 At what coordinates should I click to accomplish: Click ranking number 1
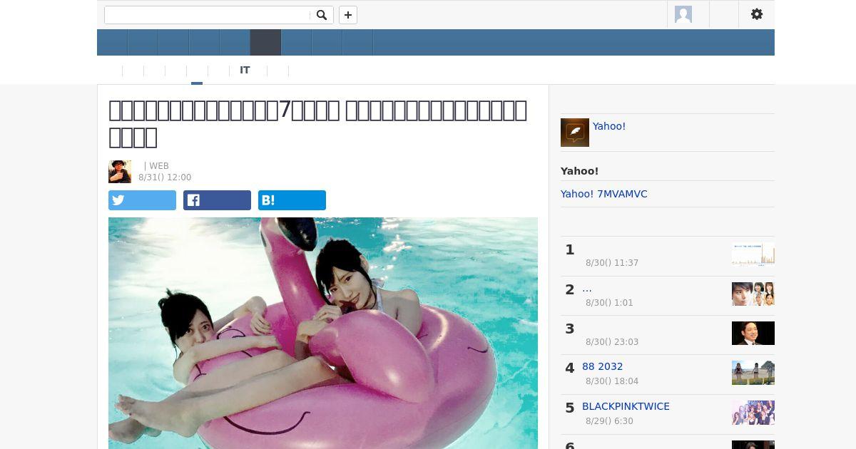569,250
